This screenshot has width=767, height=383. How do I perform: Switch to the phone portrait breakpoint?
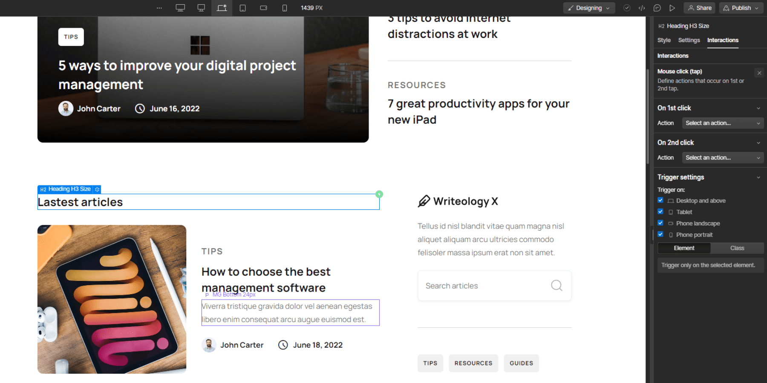point(284,8)
